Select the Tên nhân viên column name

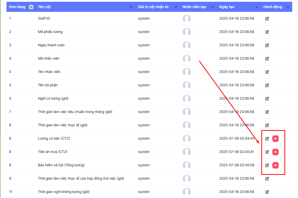coord(49,72)
